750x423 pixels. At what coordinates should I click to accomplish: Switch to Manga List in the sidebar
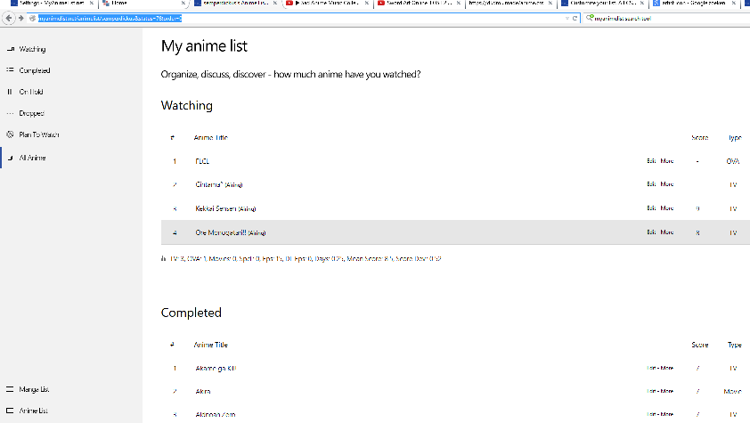[x=34, y=389]
